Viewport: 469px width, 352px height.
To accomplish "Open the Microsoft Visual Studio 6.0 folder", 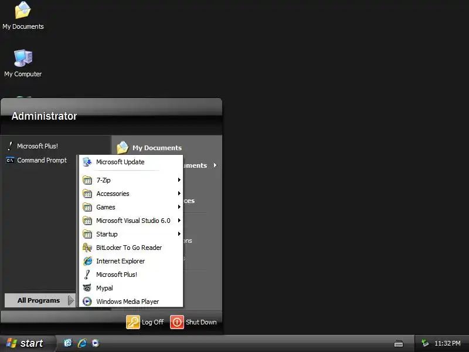I will (131, 221).
